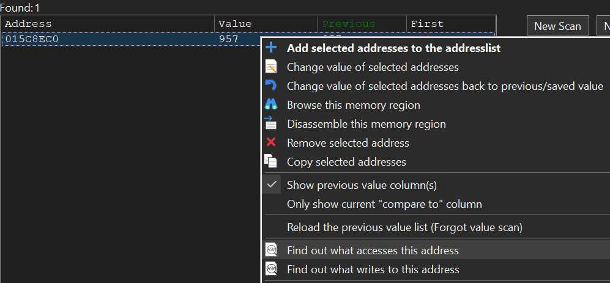The image size is (610, 283).
Task: Click the disassemble memory region icon
Action: 271,124
